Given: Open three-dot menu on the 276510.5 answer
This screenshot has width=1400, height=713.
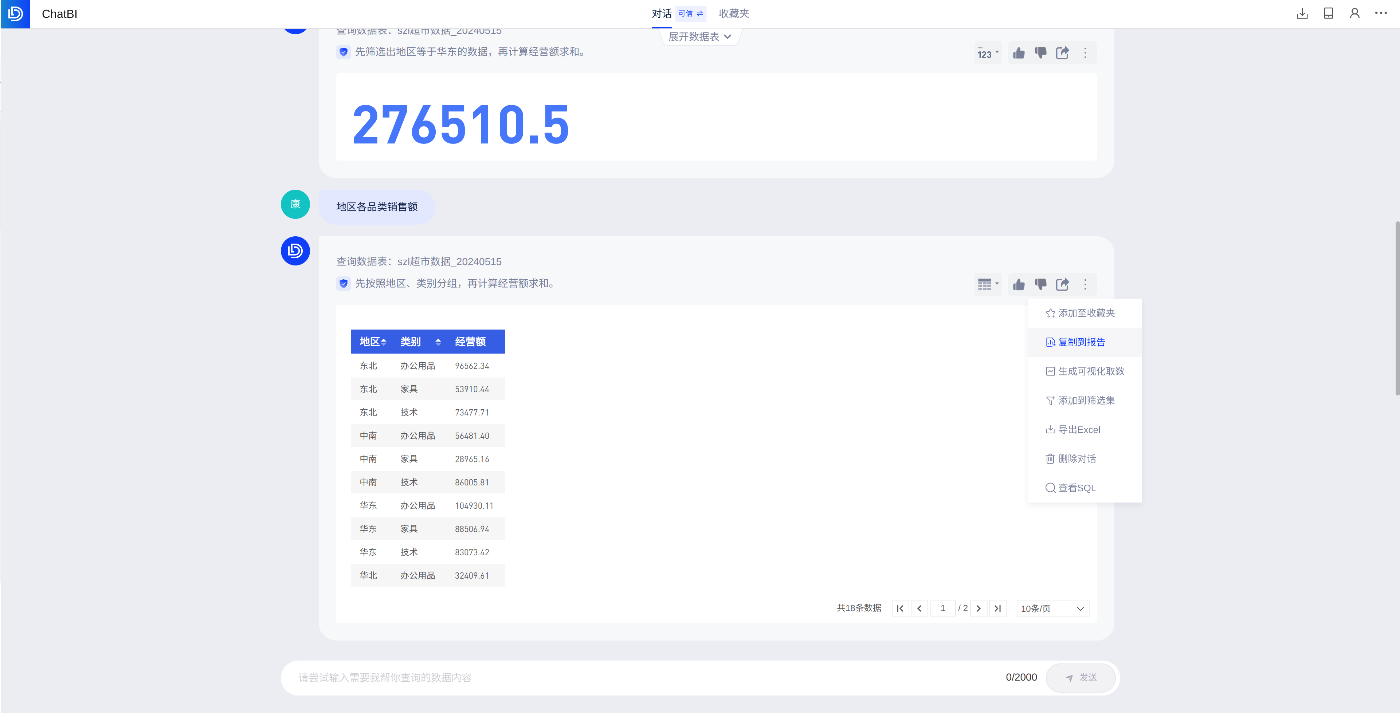Looking at the screenshot, I should (x=1085, y=53).
